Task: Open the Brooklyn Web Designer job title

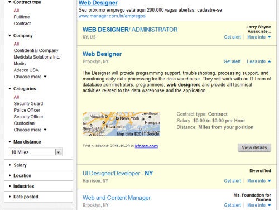Action: 102,54
